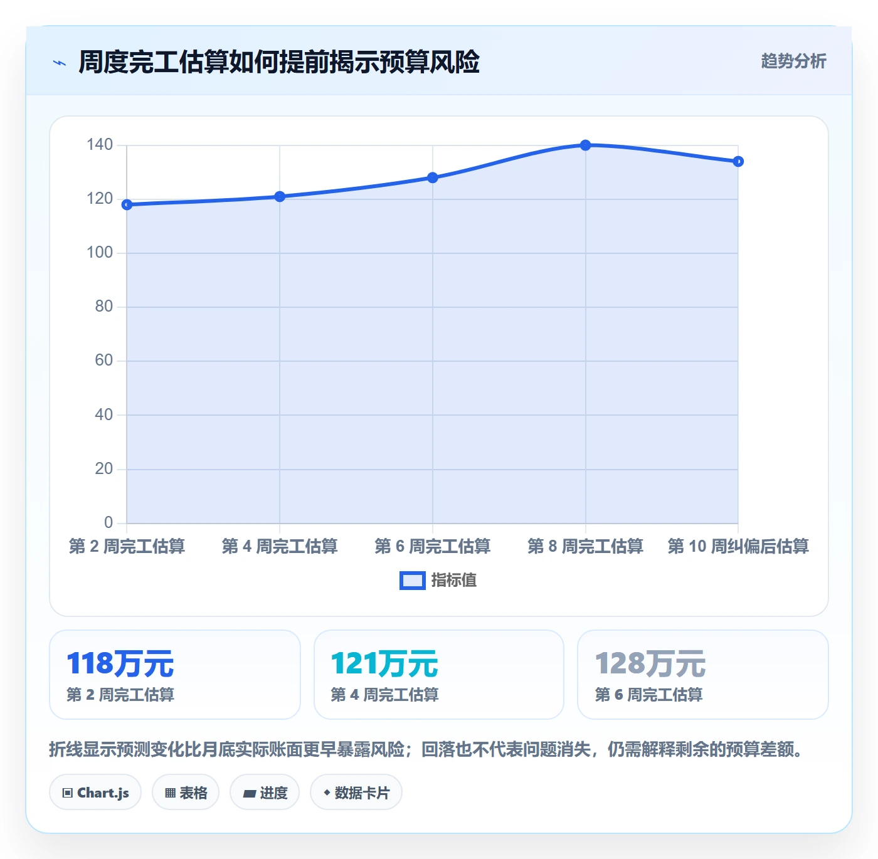This screenshot has height=859, width=878.
Task: Click x-axis label 第 4 周完工估算
Action: pyautogui.click(x=280, y=546)
